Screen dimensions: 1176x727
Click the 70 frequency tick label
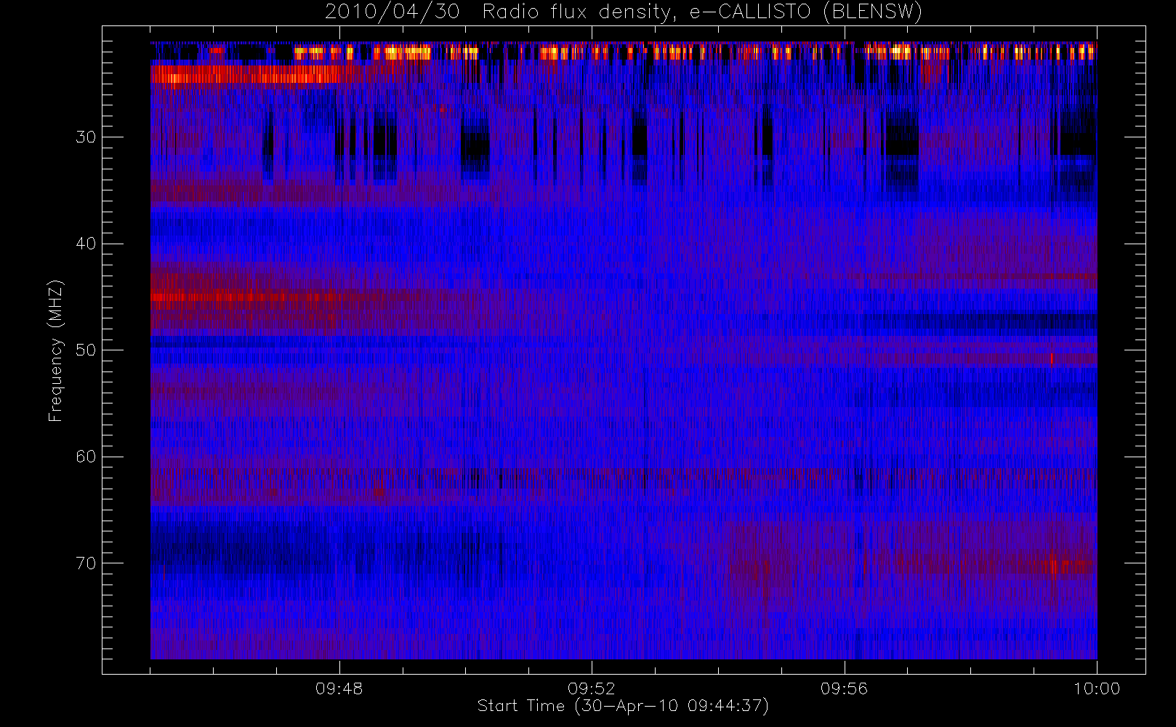[86, 563]
